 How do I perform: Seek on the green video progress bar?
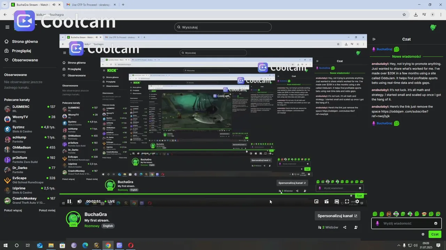(x=213, y=194)
